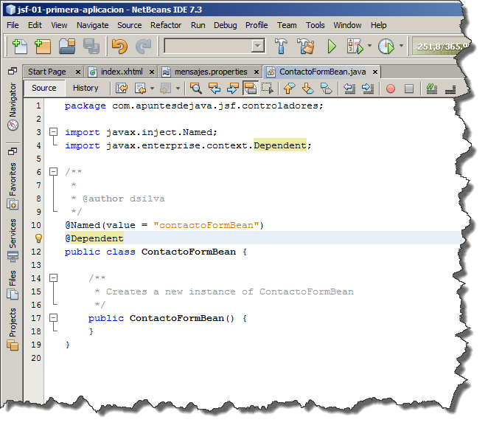Image resolution: width=488 pixels, height=428 pixels.
Task: Click the lightbulb hint on the @Dependent line
Action: click(x=38, y=238)
